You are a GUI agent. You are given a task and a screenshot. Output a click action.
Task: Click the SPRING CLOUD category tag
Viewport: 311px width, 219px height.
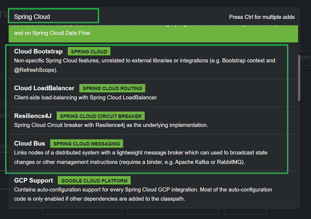click(x=89, y=52)
